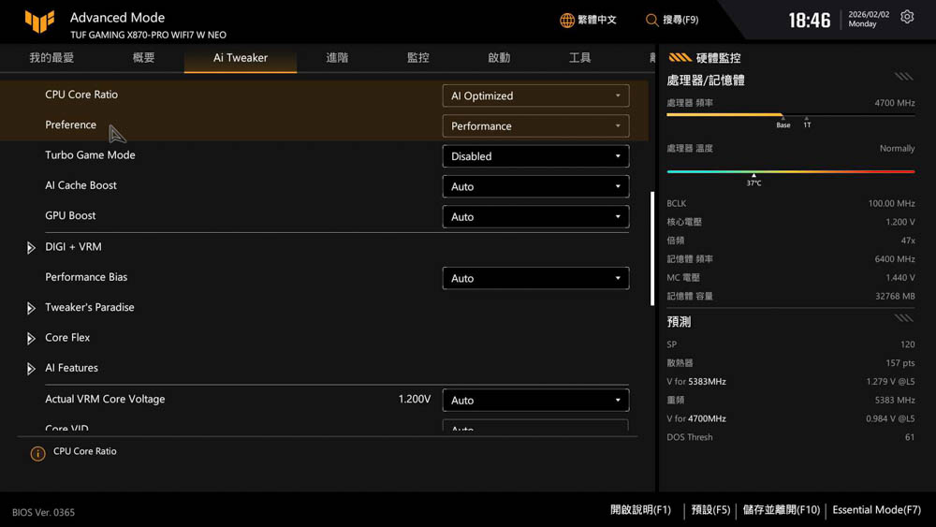Screen dimensions: 936x527
Task: Collapse the 預測 section icon
Action: click(x=903, y=319)
